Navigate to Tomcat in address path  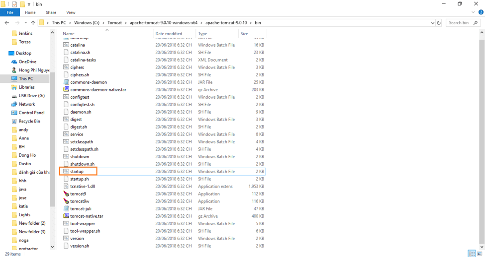coord(115,23)
